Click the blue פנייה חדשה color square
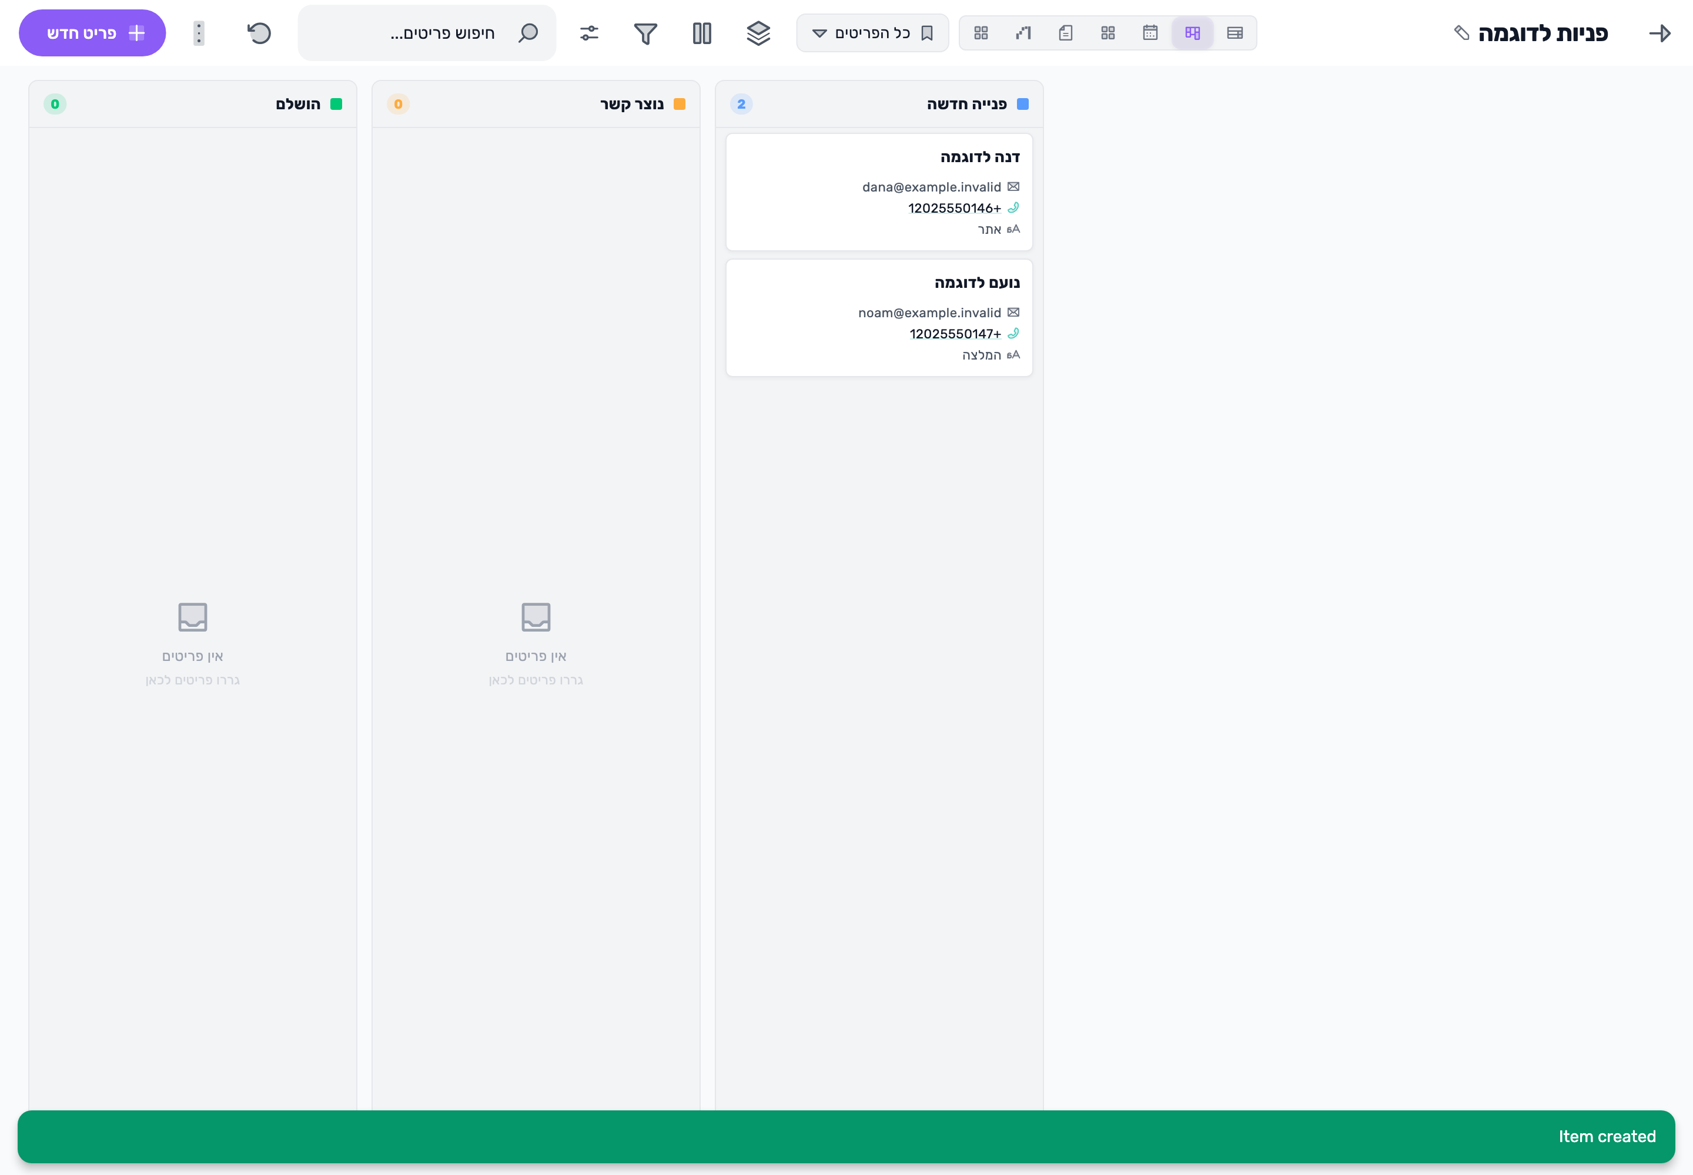Image resolution: width=1693 pixels, height=1175 pixels. pyautogui.click(x=1023, y=104)
